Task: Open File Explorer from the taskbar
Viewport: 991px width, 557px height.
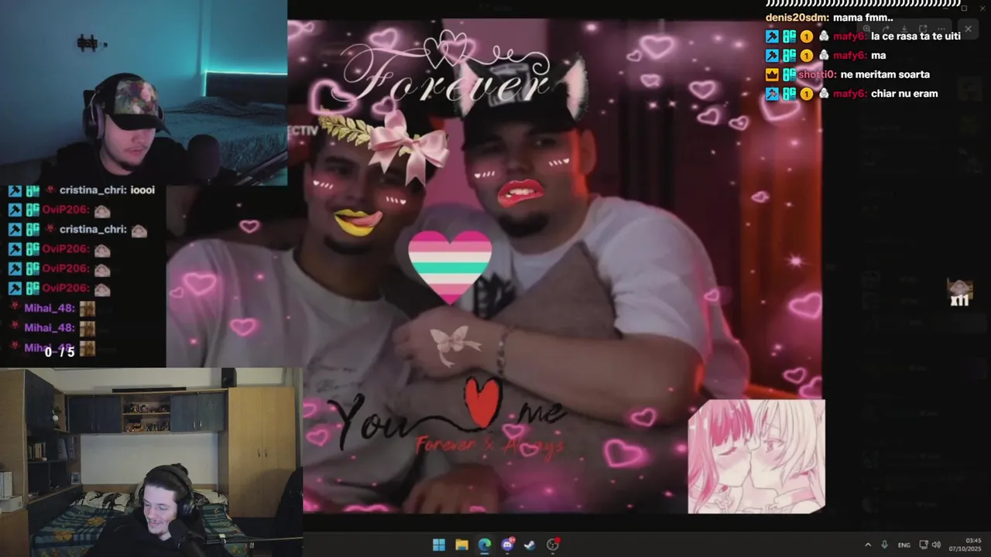Action: (461, 545)
